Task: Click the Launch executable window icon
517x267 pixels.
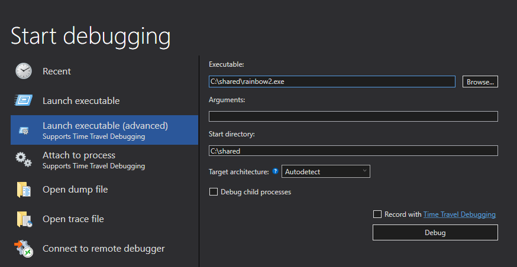Action: [24, 100]
